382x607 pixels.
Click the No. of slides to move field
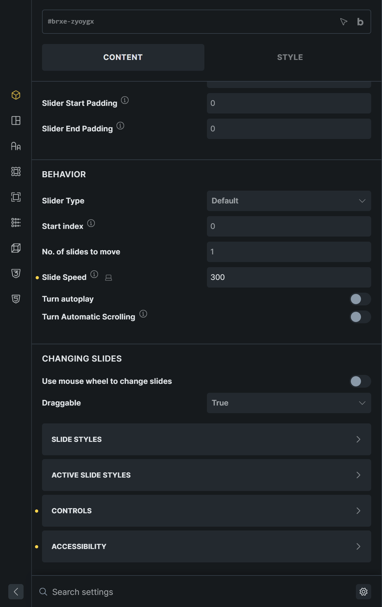pyautogui.click(x=289, y=252)
